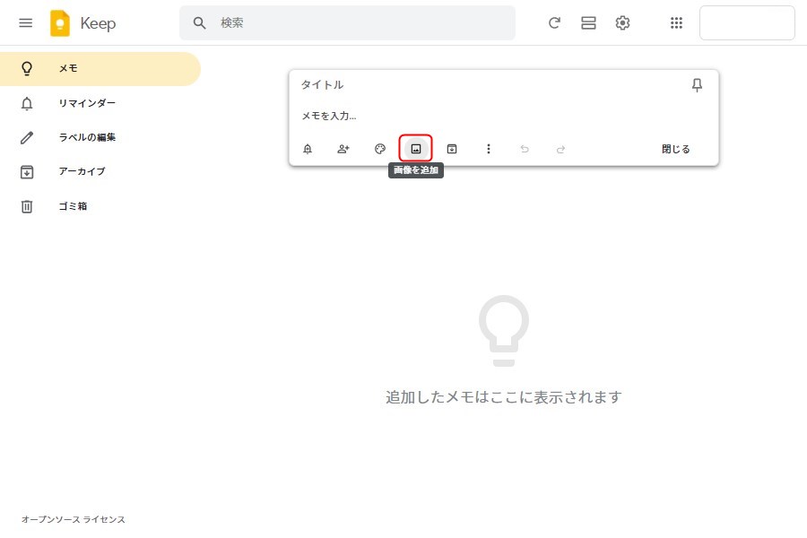Image resolution: width=807 pixels, height=538 pixels.
Task: Open the settings gear menu
Action: (x=622, y=23)
